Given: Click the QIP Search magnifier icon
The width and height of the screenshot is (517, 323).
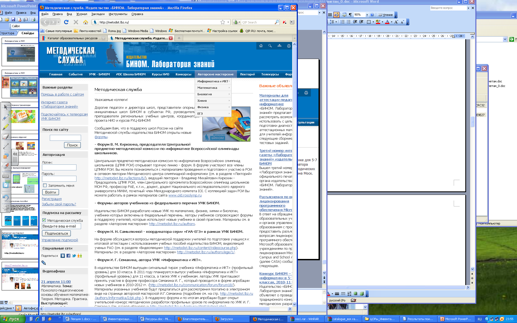Looking at the screenshot, I should pyautogui.click(x=277, y=22).
